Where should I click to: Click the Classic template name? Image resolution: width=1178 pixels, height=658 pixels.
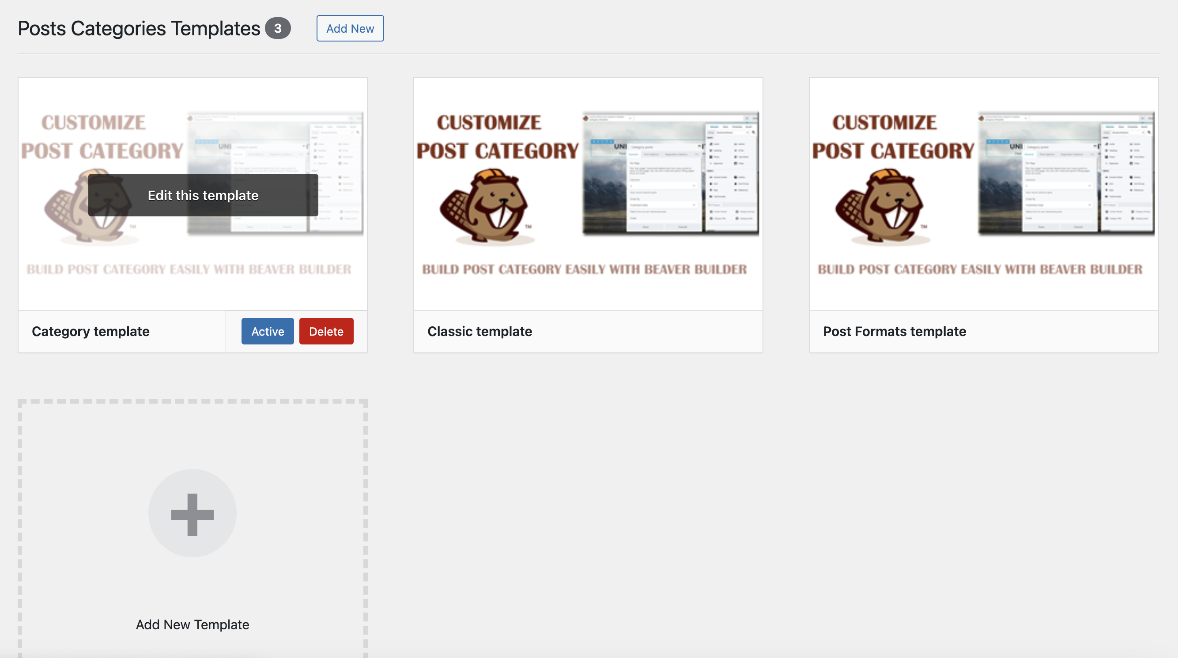(479, 331)
